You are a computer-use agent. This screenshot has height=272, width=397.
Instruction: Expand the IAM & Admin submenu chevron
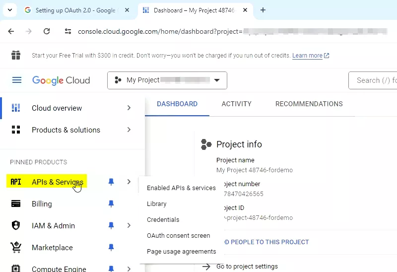pos(129,225)
